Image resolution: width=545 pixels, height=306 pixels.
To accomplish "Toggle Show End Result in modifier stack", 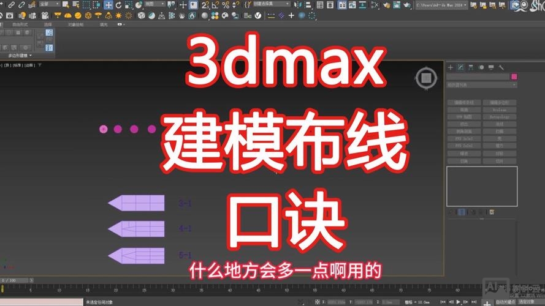I will tap(462, 212).
